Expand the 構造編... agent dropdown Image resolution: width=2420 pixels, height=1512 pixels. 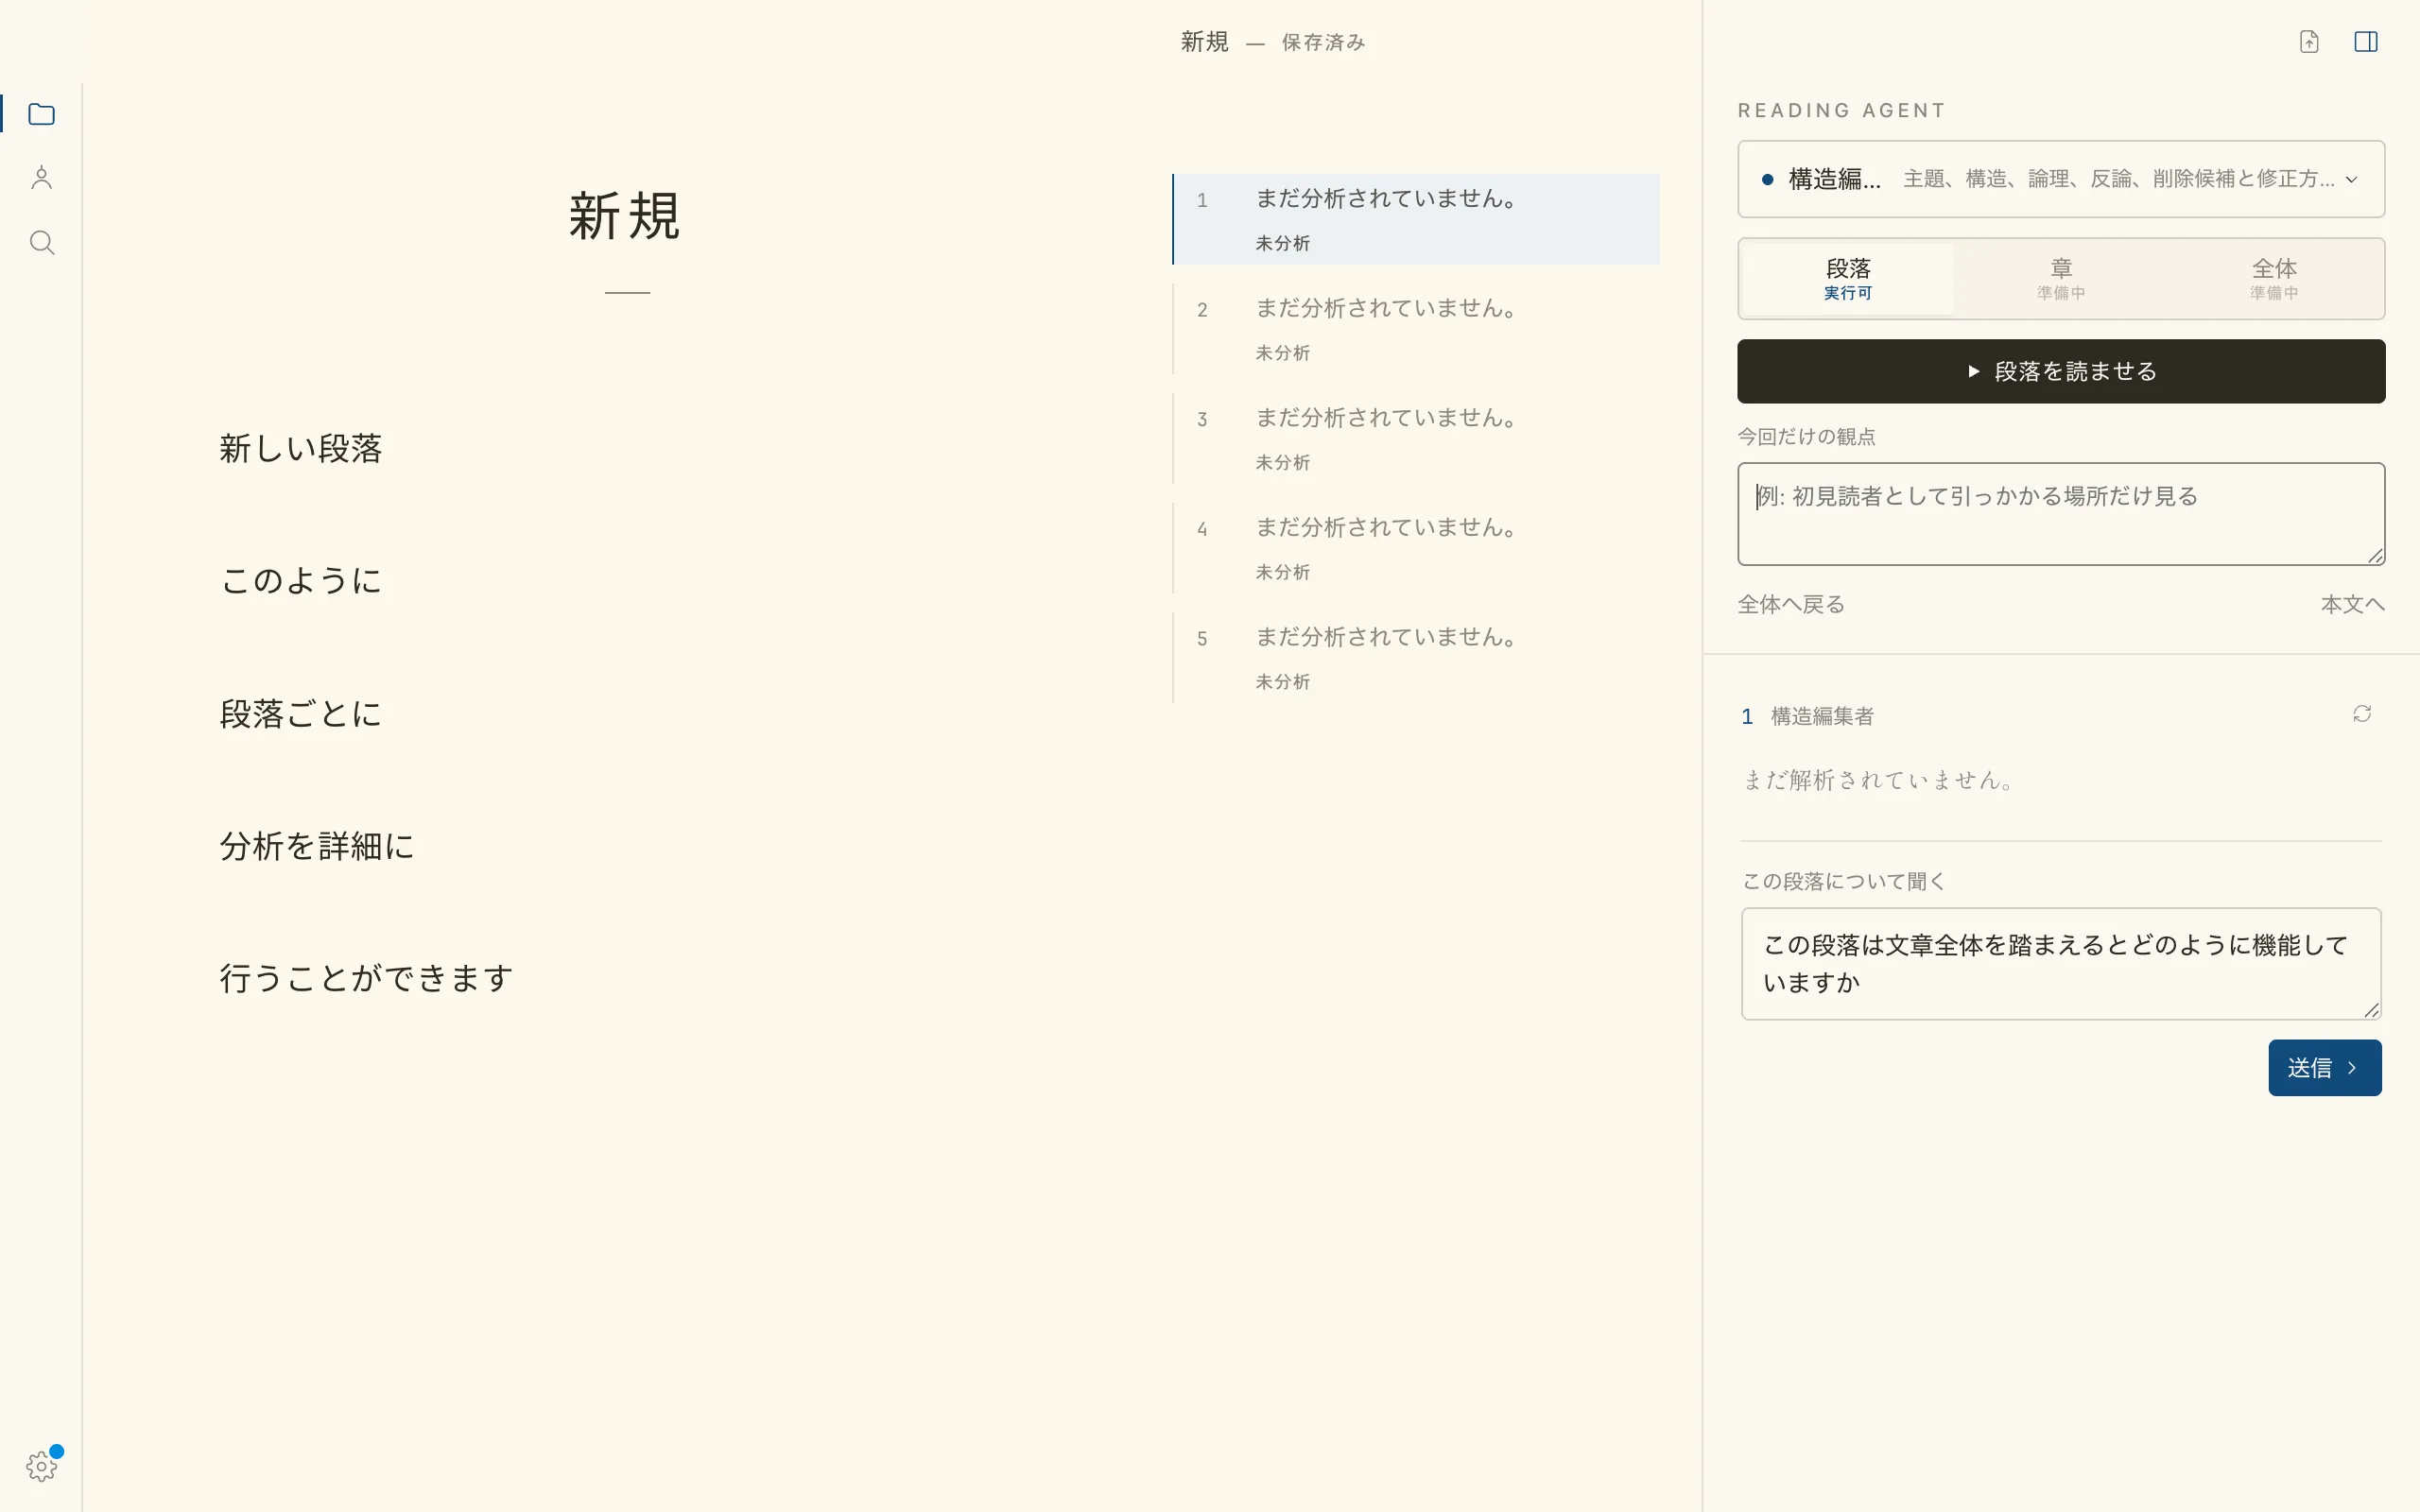pos(2061,179)
